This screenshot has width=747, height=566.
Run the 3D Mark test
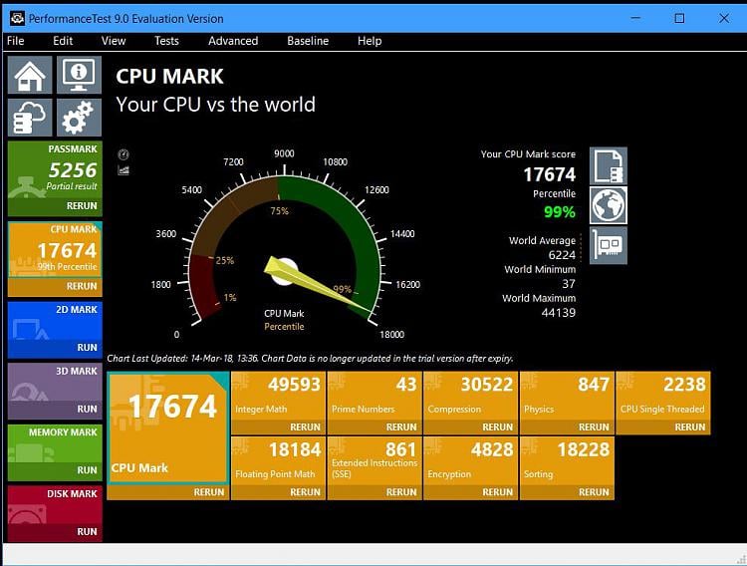(88, 410)
